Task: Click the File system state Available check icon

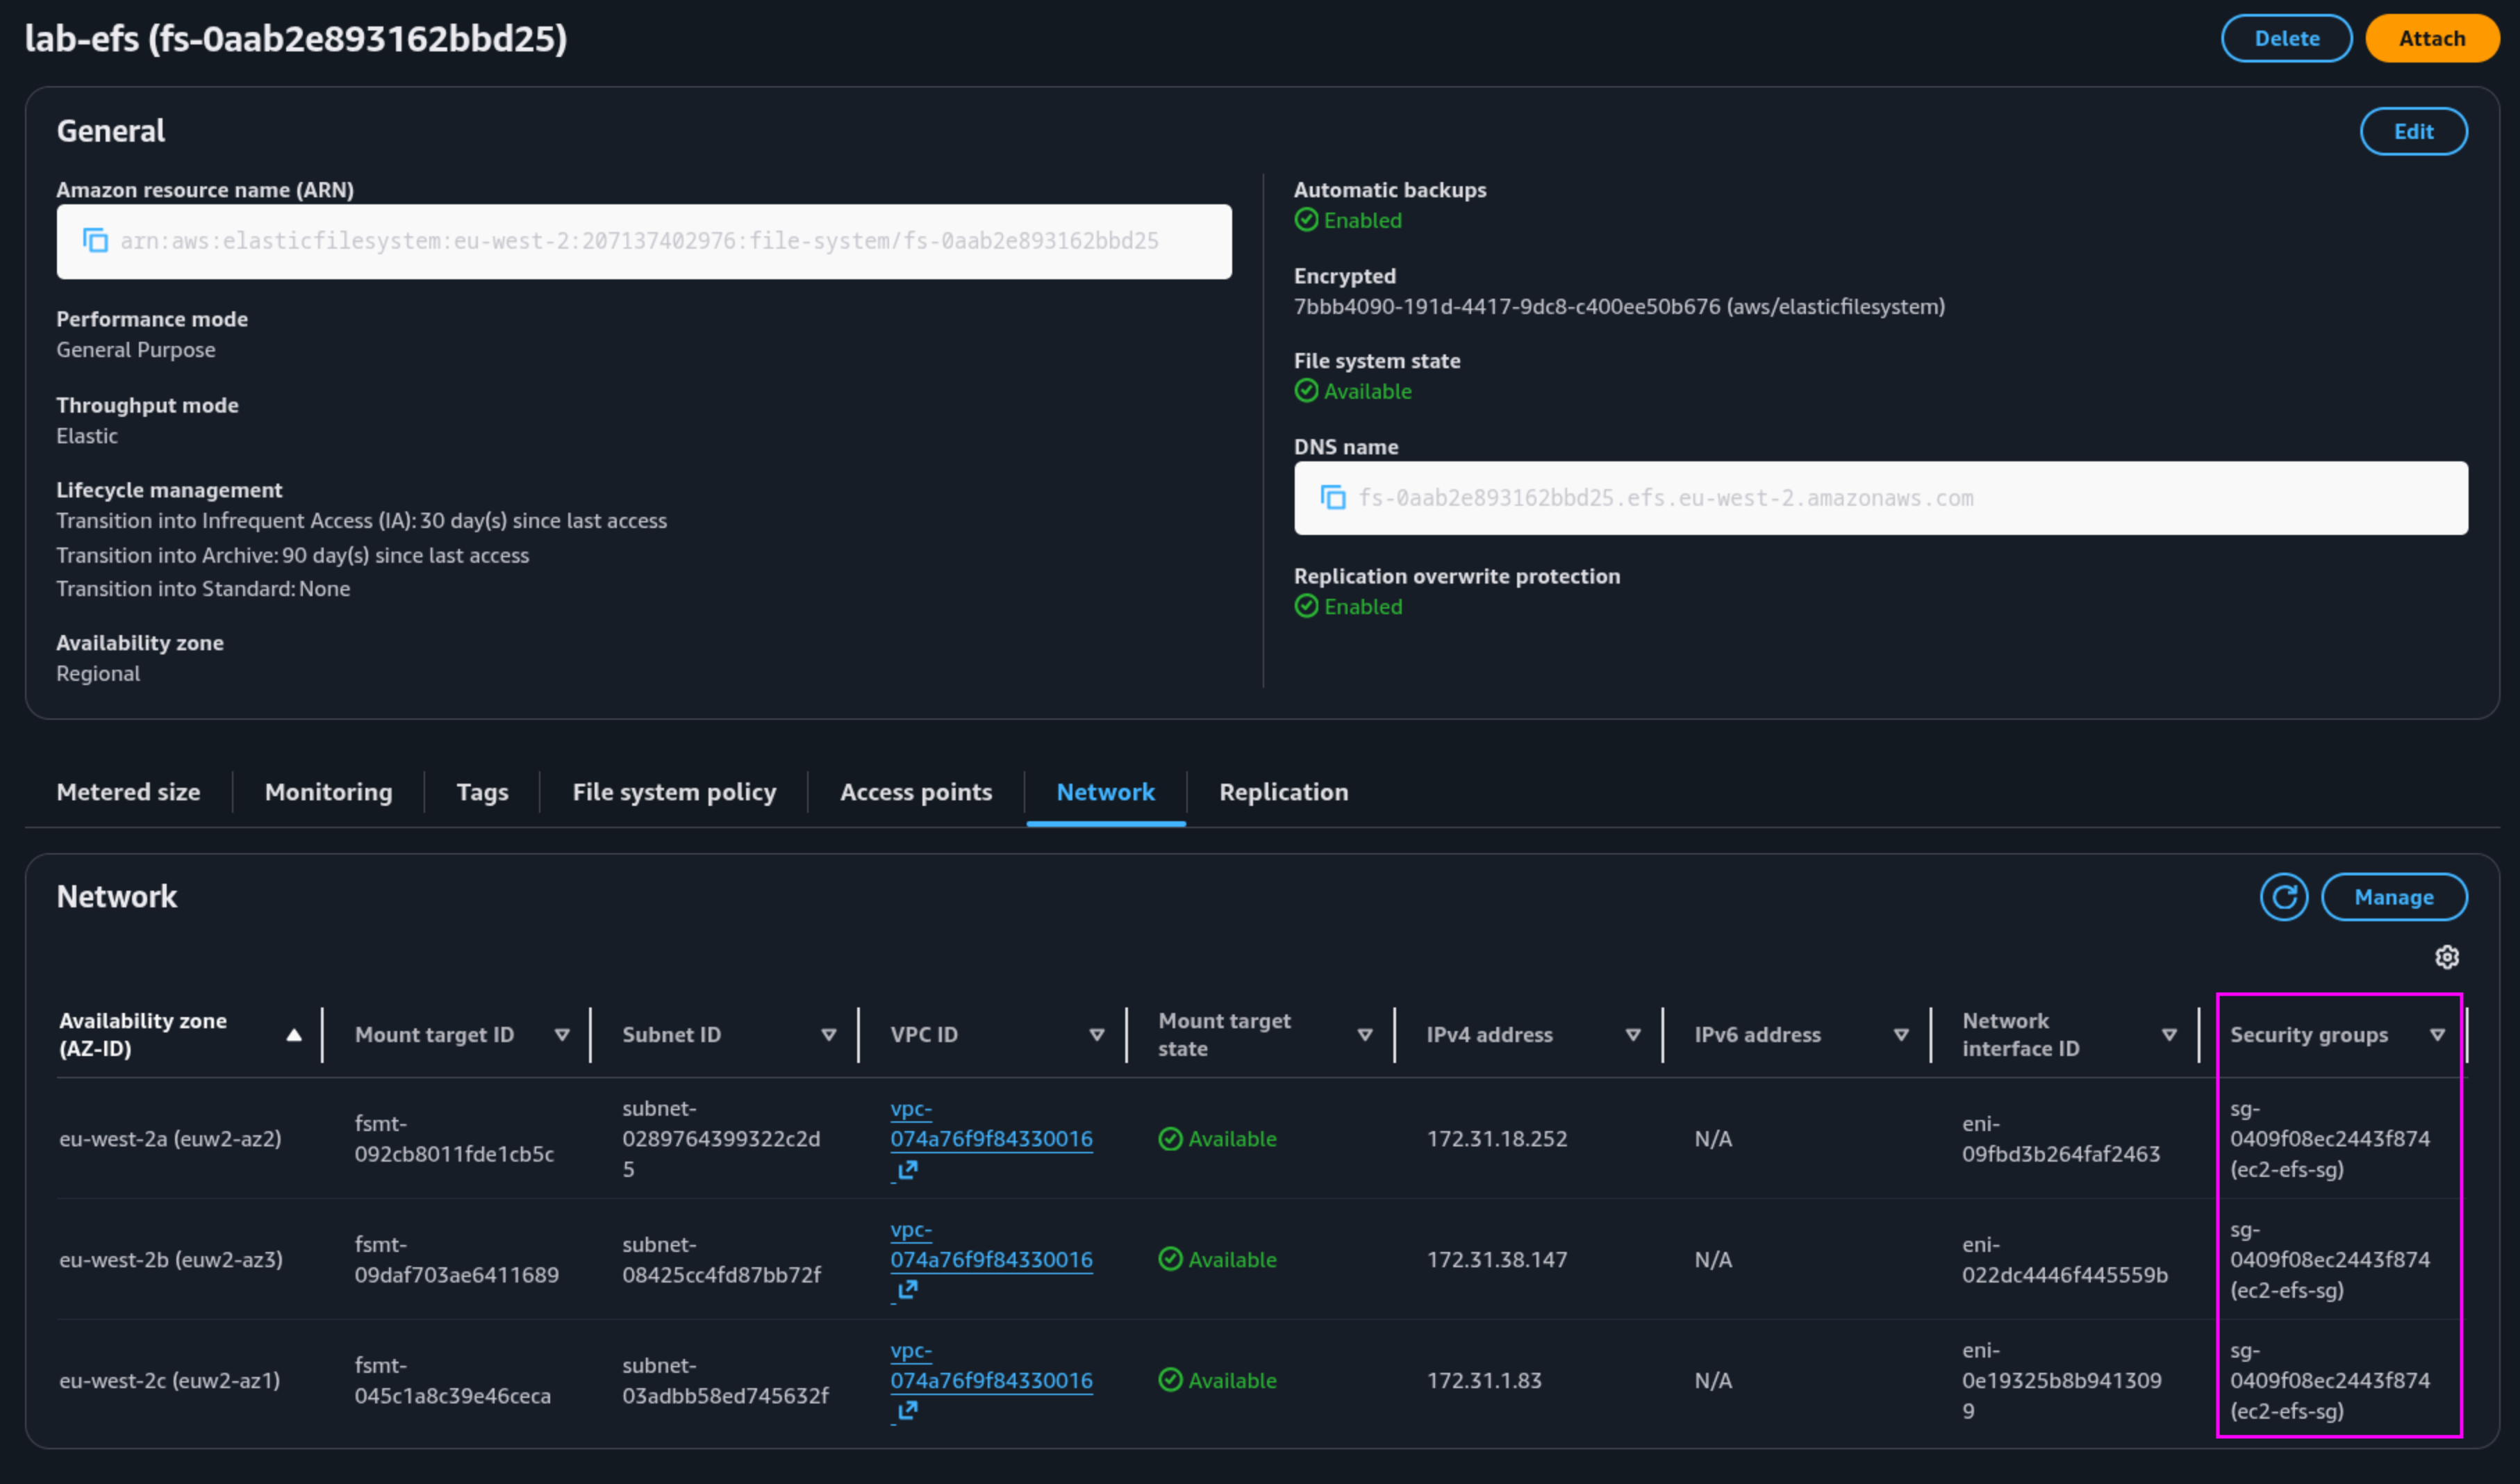Action: pos(1306,391)
